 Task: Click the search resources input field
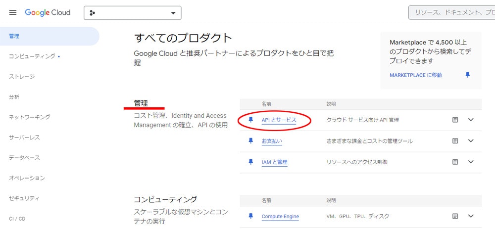[x=452, y=13]
